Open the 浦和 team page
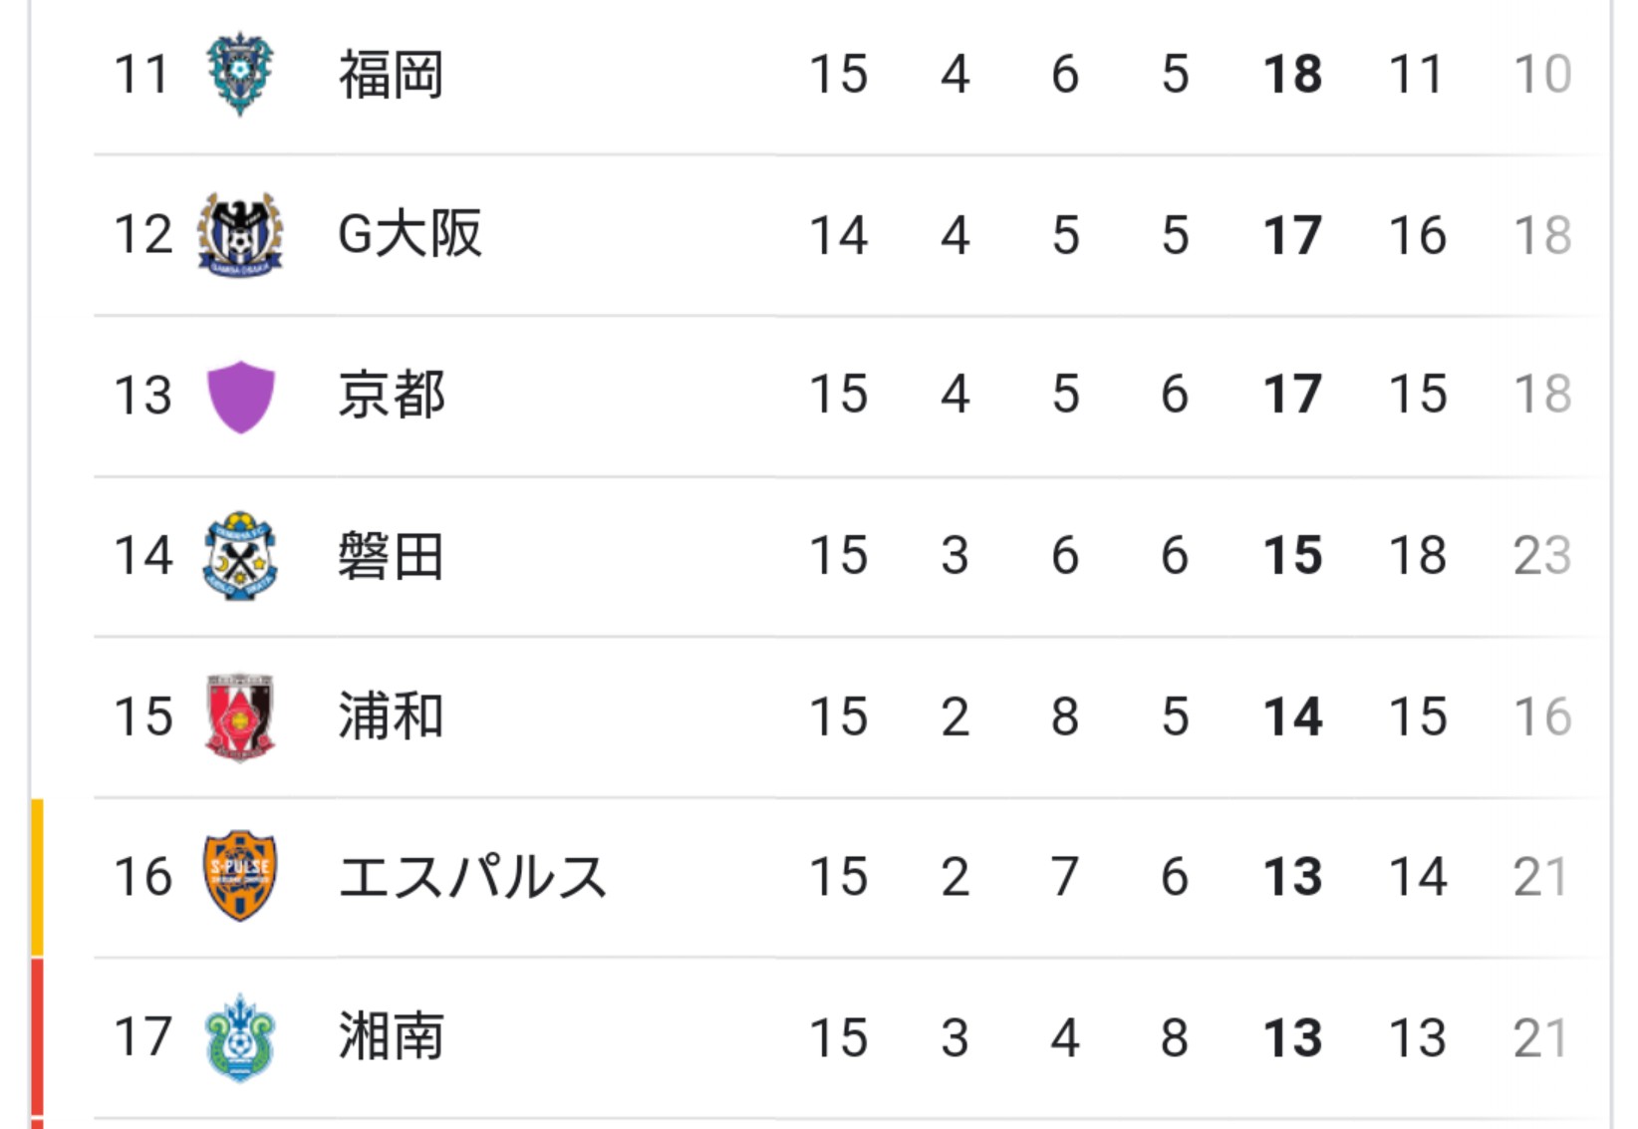 click(391, 716)
